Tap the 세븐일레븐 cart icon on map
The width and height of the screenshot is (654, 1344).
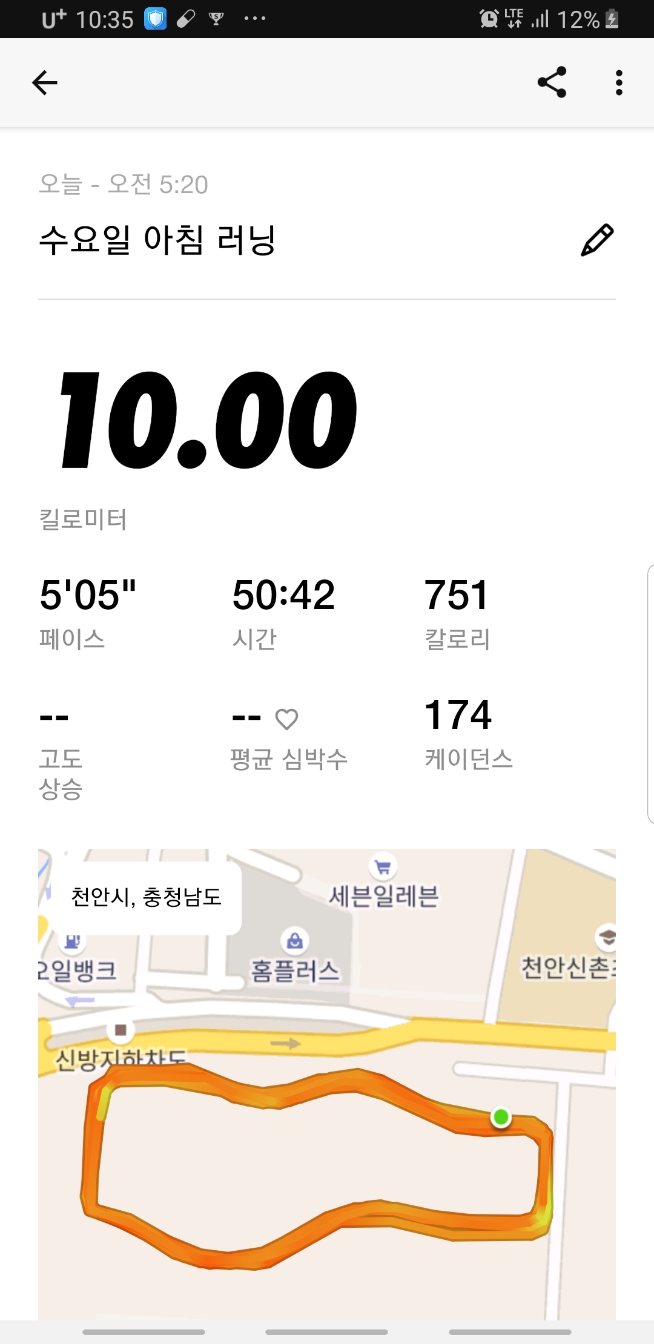pyautogui.click(x=383, y=867)
